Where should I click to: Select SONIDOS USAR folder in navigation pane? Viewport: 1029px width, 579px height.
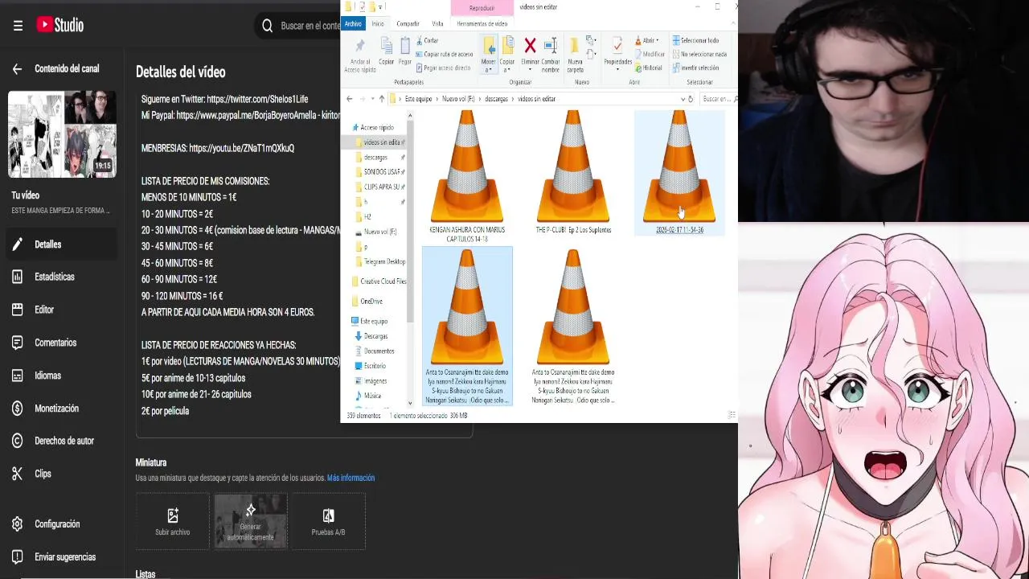pyautogui.click(x=381, y=172)
